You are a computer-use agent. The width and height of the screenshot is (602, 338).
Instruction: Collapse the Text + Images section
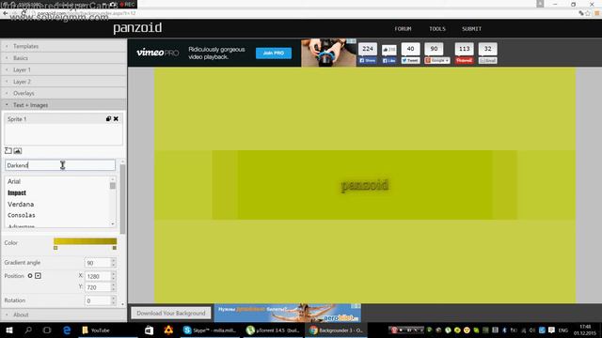pyautogui.click(x=63, y=105)
